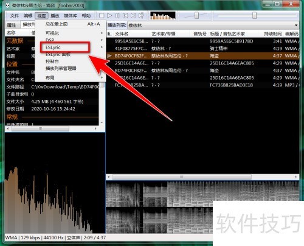Click the playlist horizontal scrollbar thumb
This screenshot has width=304, height=246.
(182, 177)
